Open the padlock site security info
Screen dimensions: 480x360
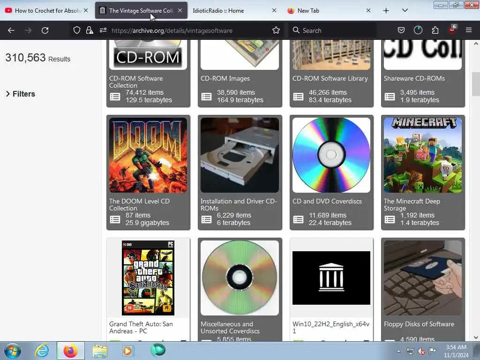coord(90,30)
